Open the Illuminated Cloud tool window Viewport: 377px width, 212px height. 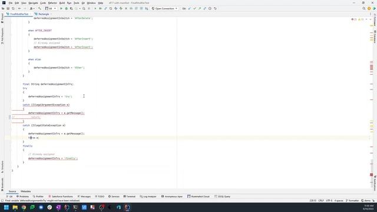click(199, 196)
